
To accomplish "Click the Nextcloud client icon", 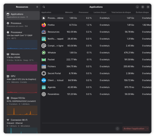I will (44, 80).
